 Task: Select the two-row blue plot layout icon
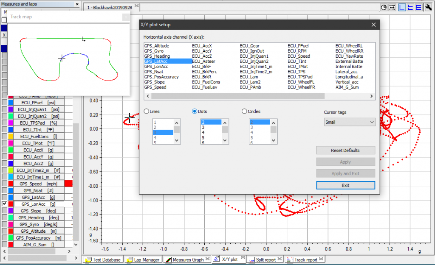click(x=410, y=7)
